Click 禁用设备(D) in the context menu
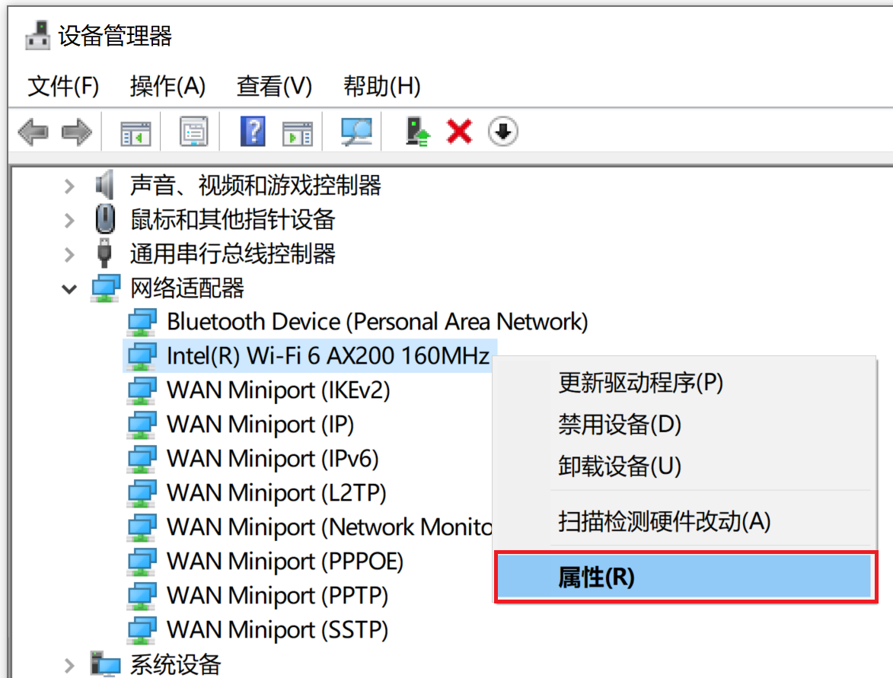Screen dimensions: 893x678 (619, 425)
